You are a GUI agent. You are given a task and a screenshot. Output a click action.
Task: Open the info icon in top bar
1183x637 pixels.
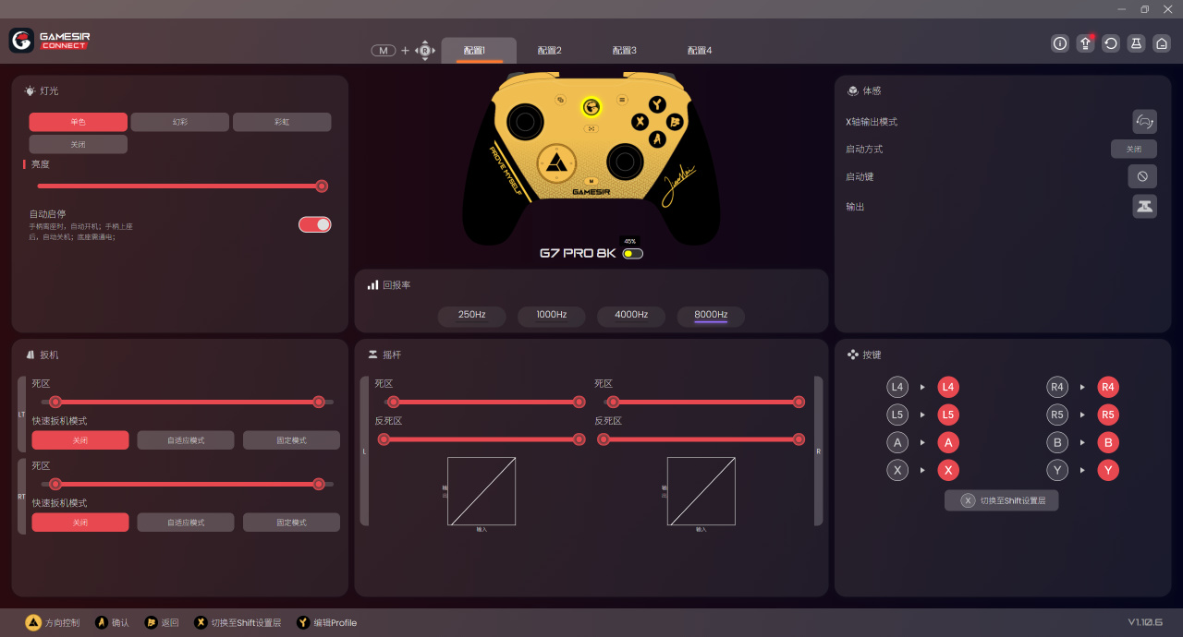click(x=1060, y=43)
